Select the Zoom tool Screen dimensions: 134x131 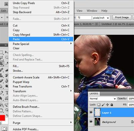coord(6,110)
